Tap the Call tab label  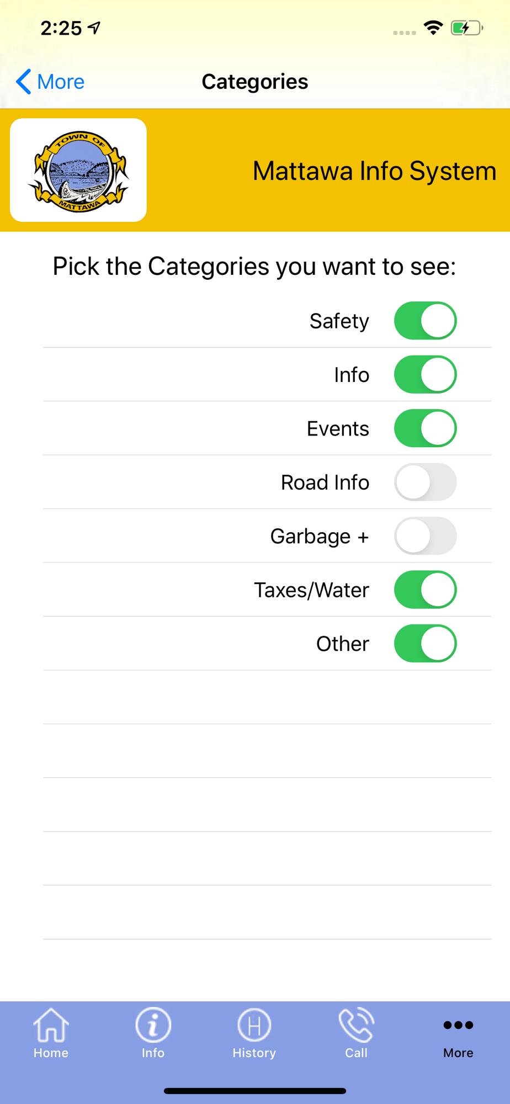click(356, 1053)
